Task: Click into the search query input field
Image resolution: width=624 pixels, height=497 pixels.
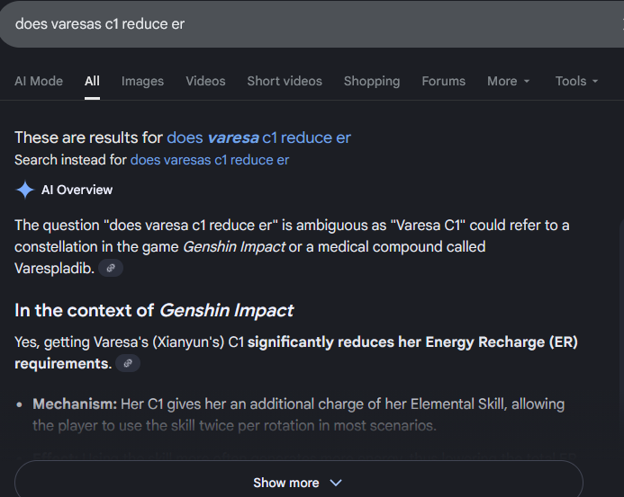Action: coord(270,24)
